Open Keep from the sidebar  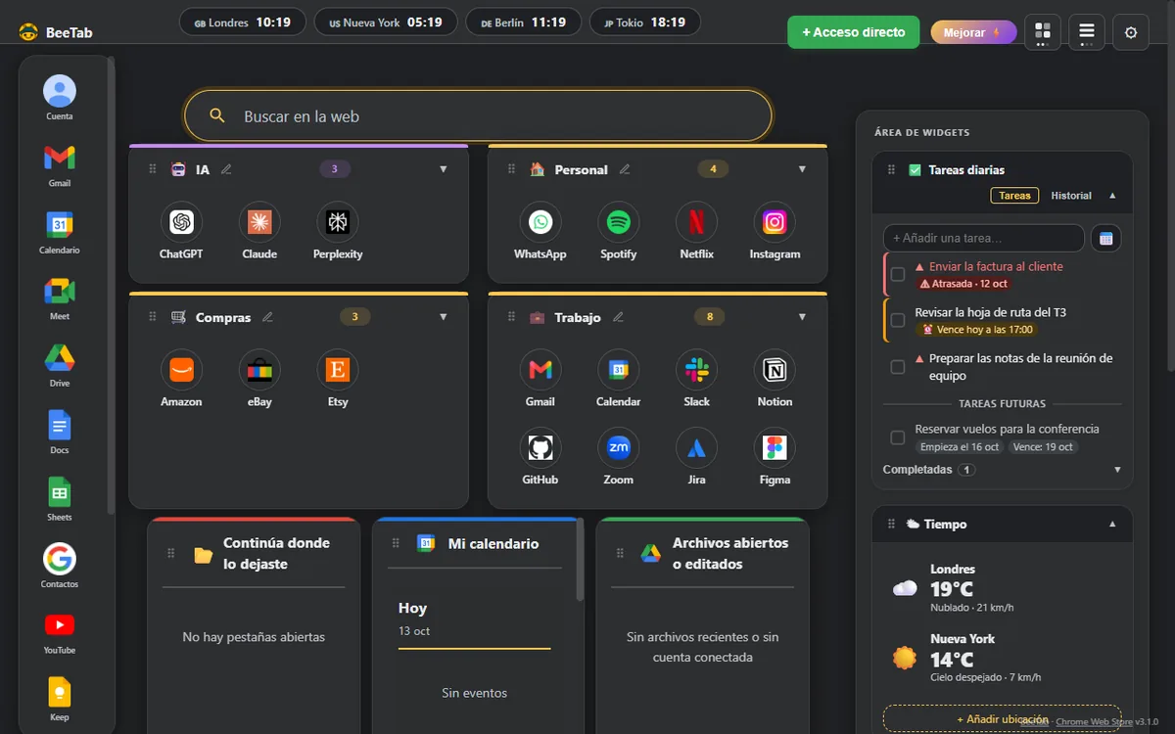(x=60, y=692)
